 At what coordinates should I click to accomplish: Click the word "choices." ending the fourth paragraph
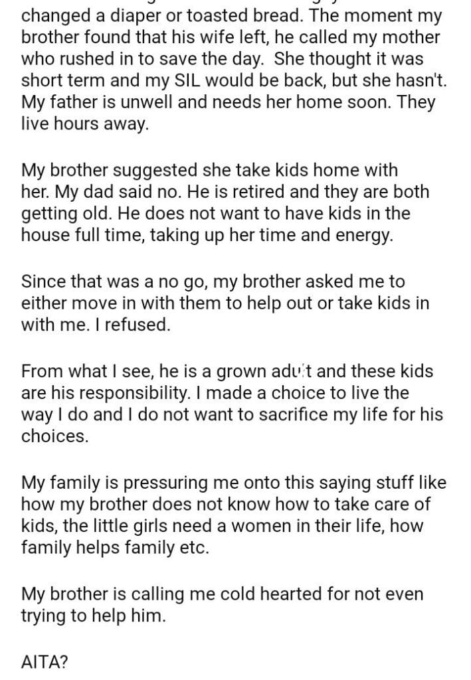[x=54, y=438]
